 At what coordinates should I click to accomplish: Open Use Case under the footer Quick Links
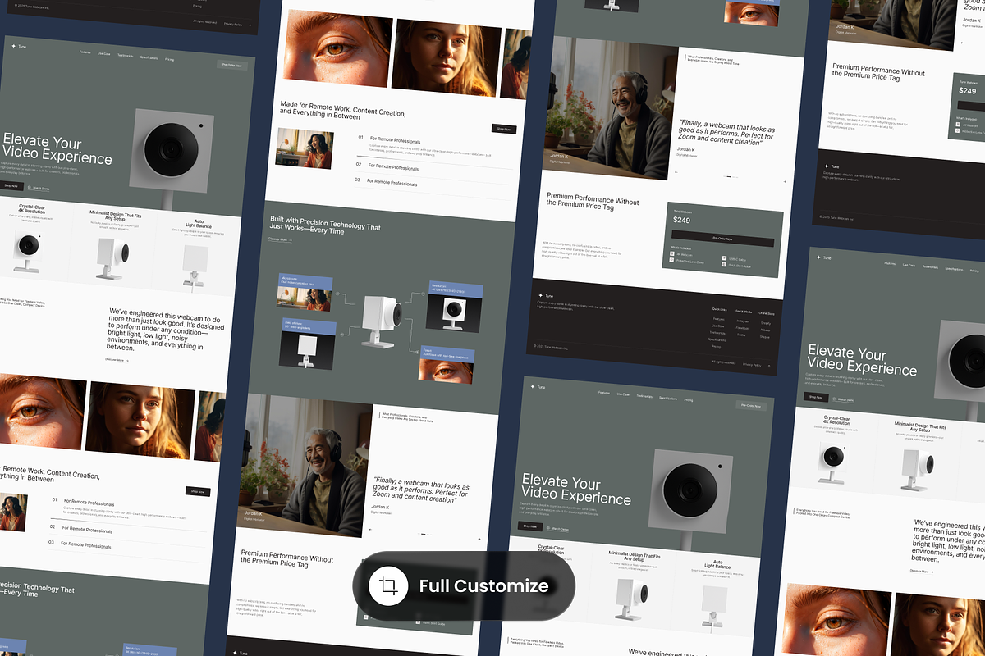point(718,326)
